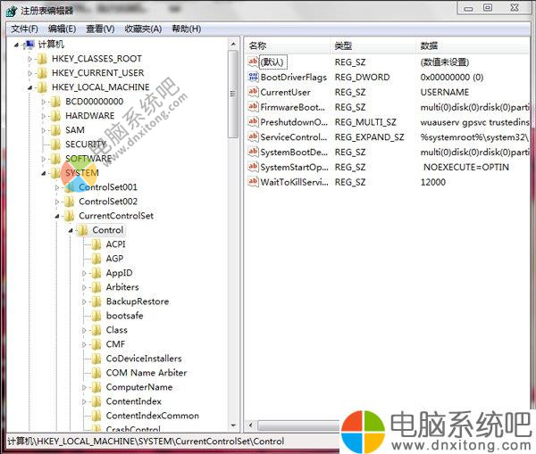Click the computer icon at tree root
536x454 pixels.
pyautogui.click(x=29, y=45)
